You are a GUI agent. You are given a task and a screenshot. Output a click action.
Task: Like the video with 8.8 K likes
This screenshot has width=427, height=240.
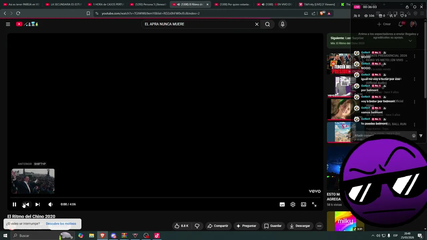click(181, 226)
